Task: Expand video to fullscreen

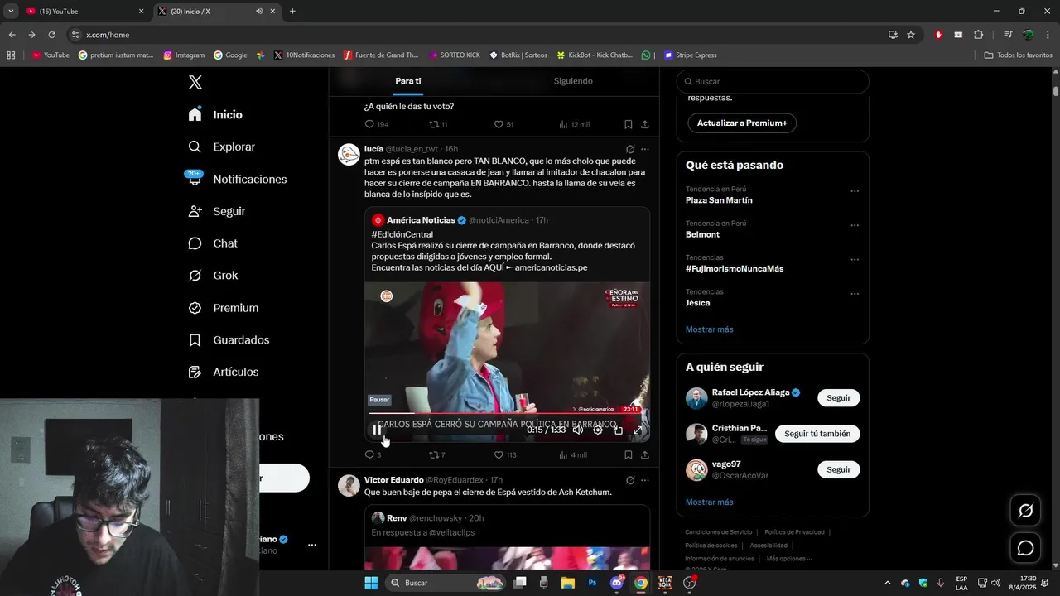Action: click(x=638, y=430)
